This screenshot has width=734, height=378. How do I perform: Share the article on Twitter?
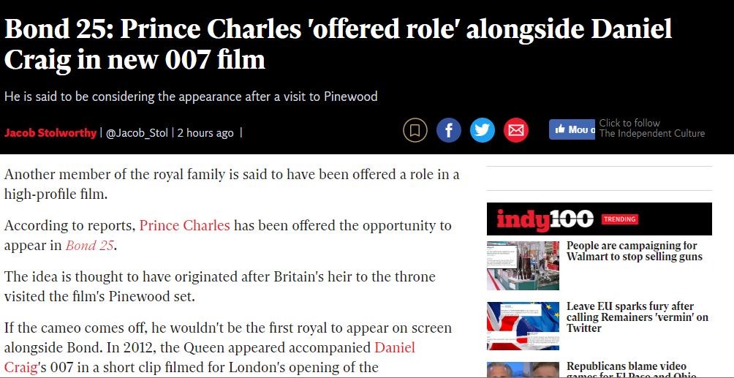tap(483, 131)
